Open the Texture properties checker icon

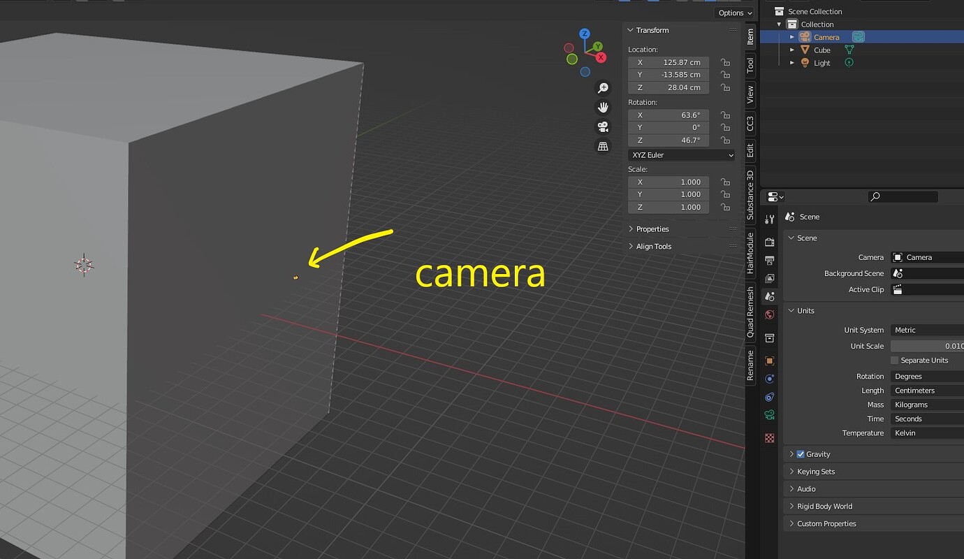[769, 438]
